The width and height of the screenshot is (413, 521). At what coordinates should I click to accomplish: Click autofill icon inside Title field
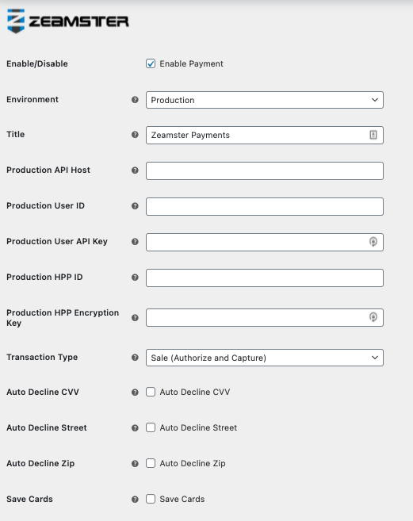[373, 135]
